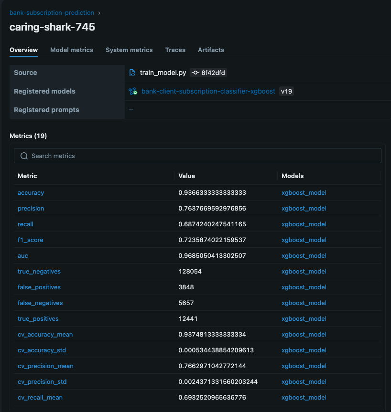Click the git commit icon beside 8f42dfd
The width and height of the screenshot is (391, 412).
click(x=195, y=73)
